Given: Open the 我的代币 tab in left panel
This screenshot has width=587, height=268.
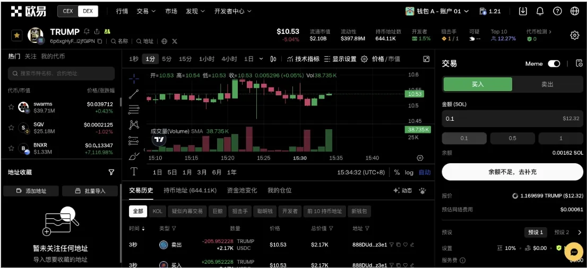Looking at the screenshot, I should pyautogui.click(x=53, y=56).
